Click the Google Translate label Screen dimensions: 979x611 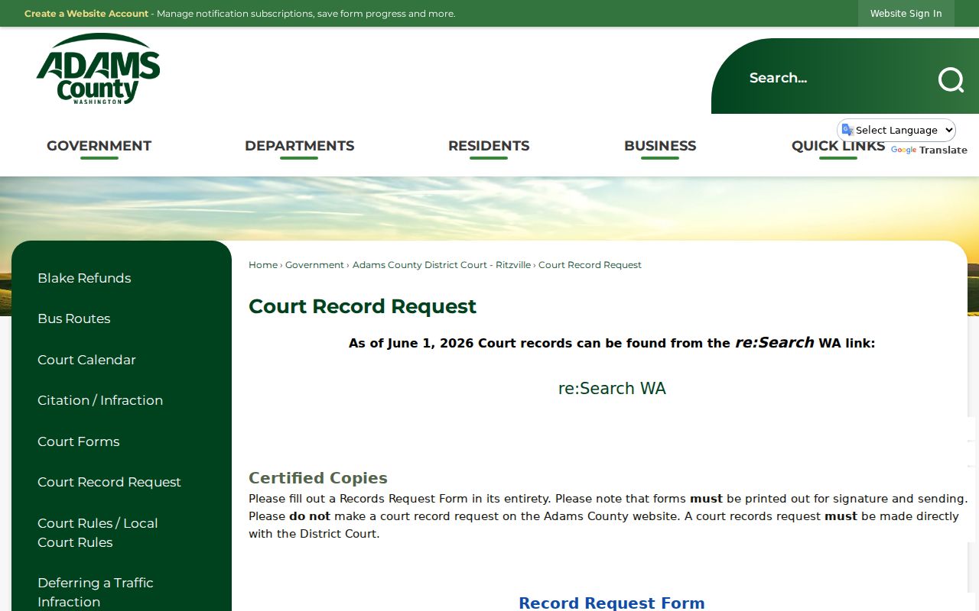929,150
